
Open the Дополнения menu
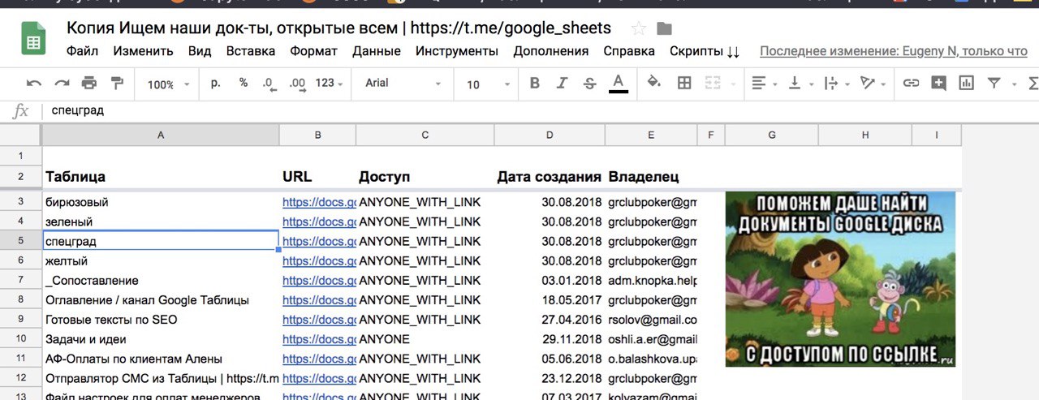pos(551,51)
